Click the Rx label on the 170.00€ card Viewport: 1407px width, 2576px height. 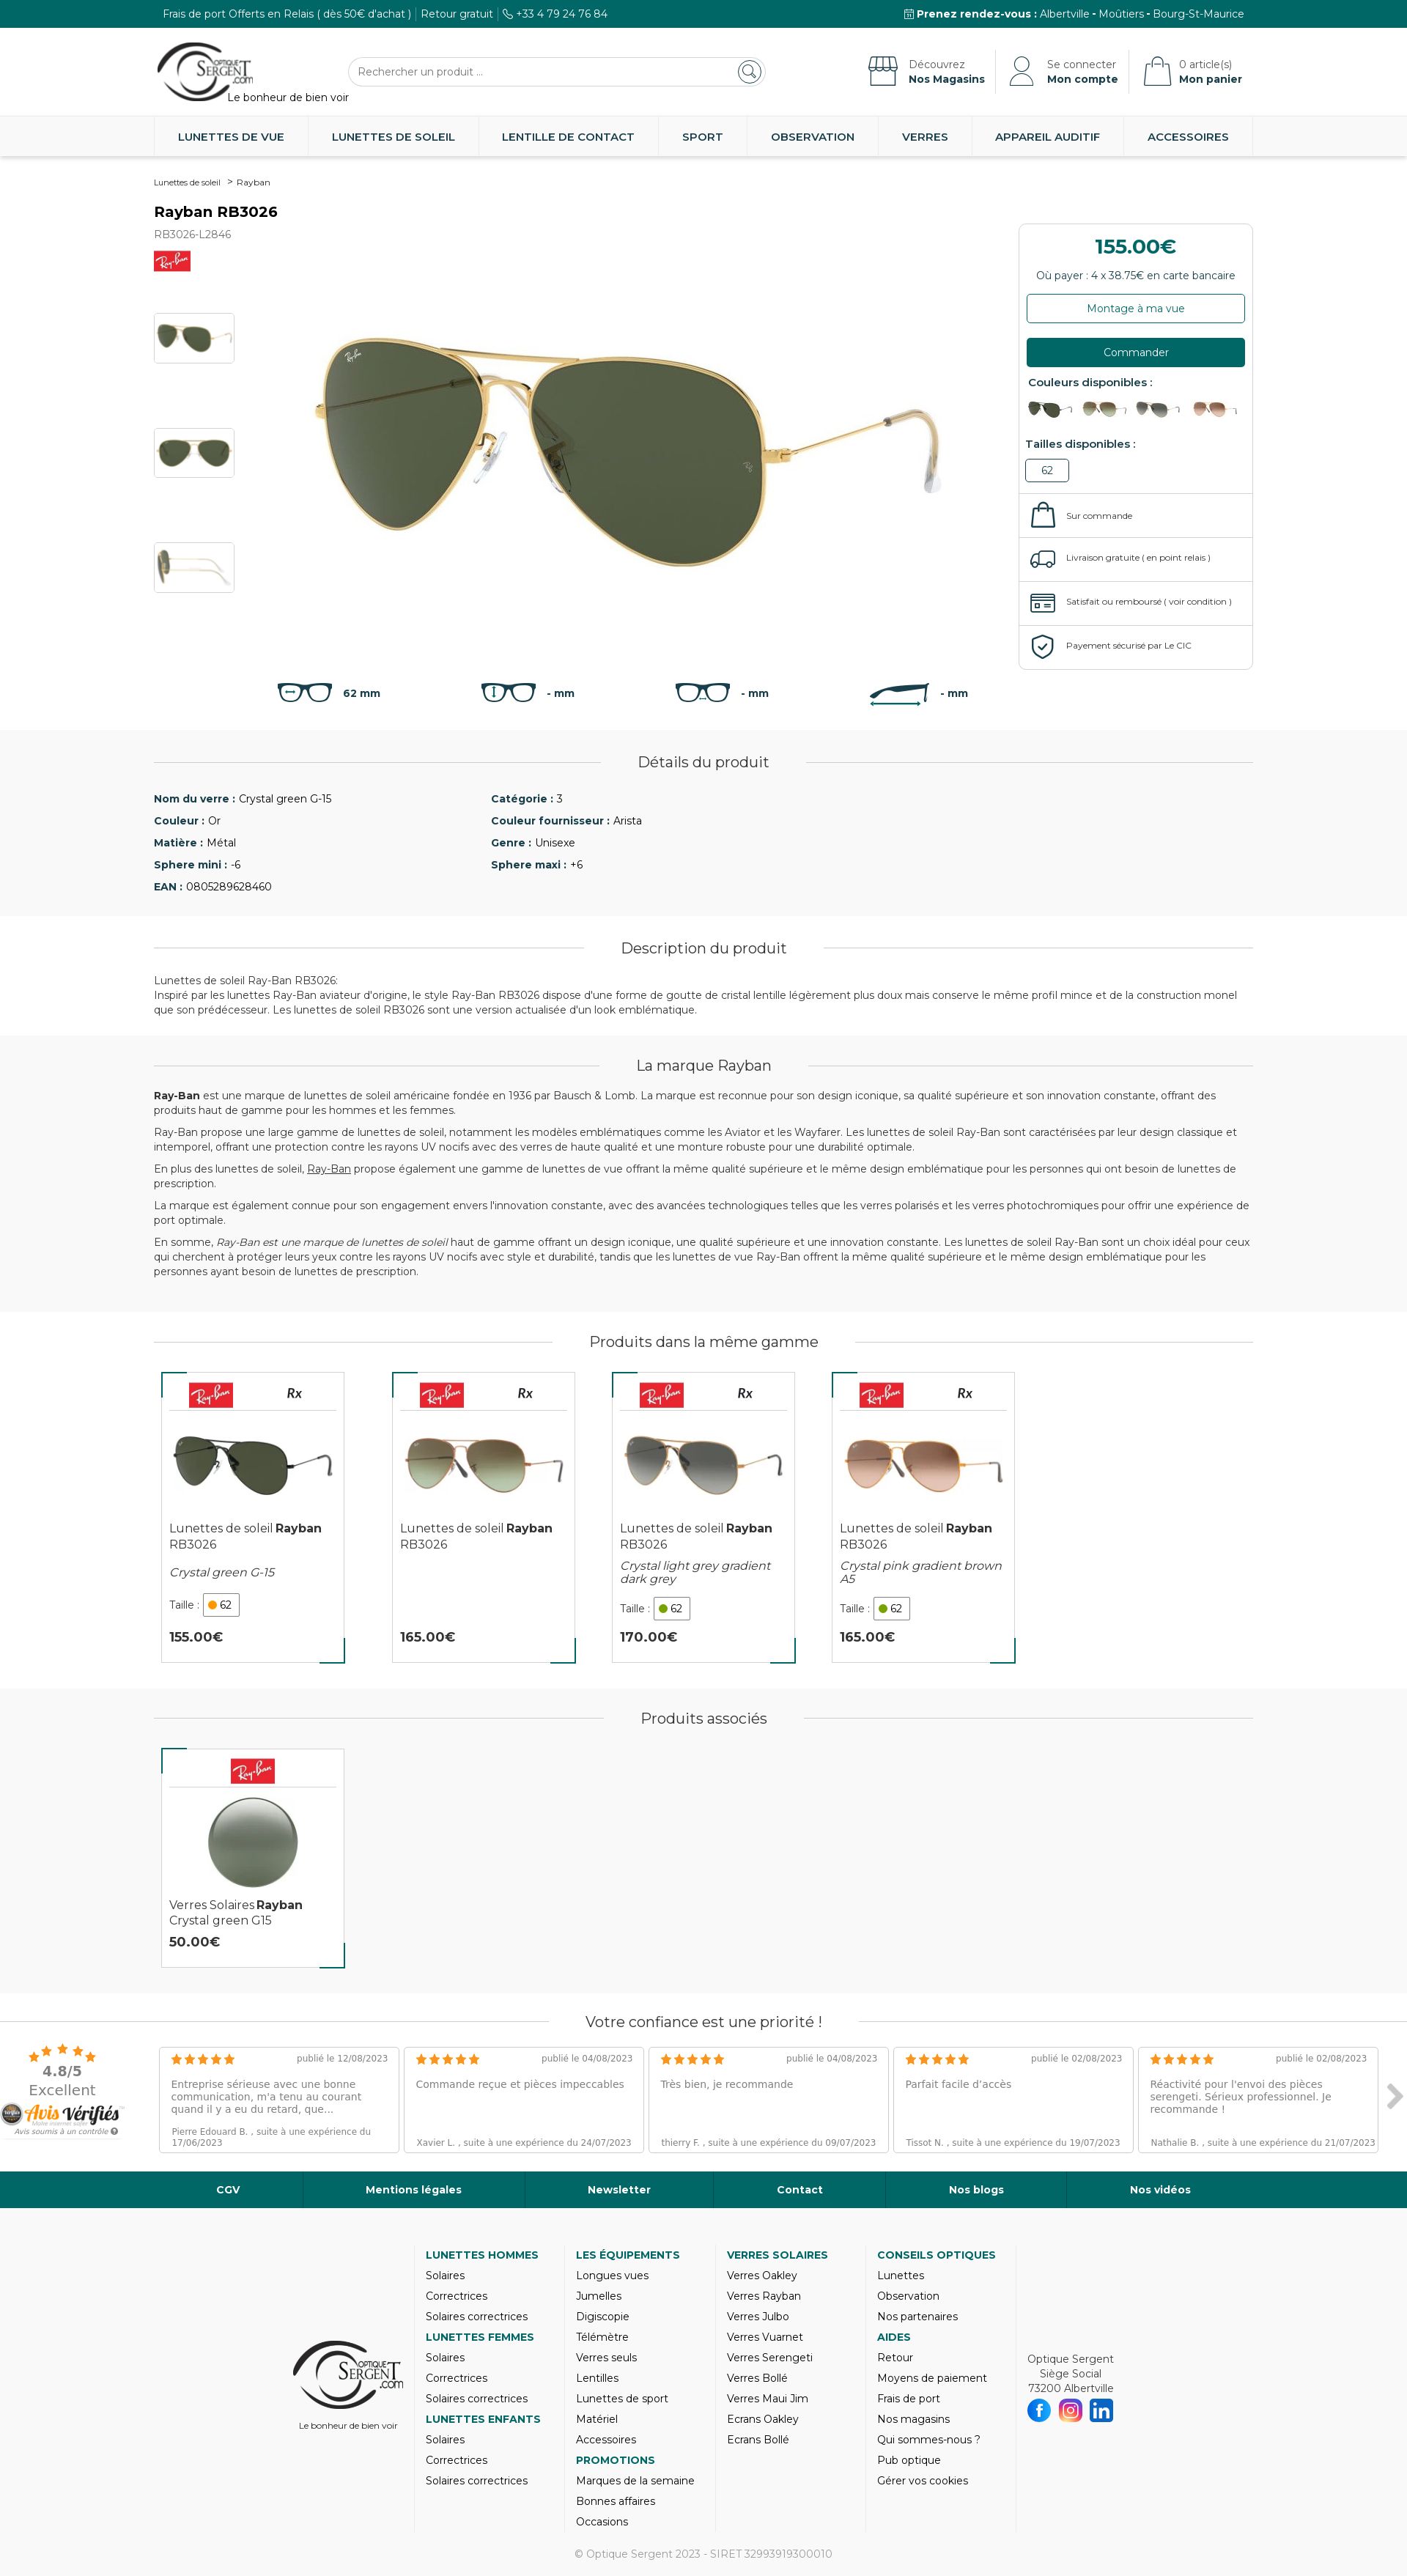coord(745,1393)
